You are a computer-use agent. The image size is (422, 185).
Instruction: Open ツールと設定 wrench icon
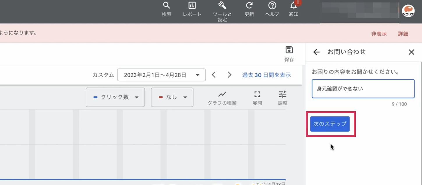pos(222,5)
